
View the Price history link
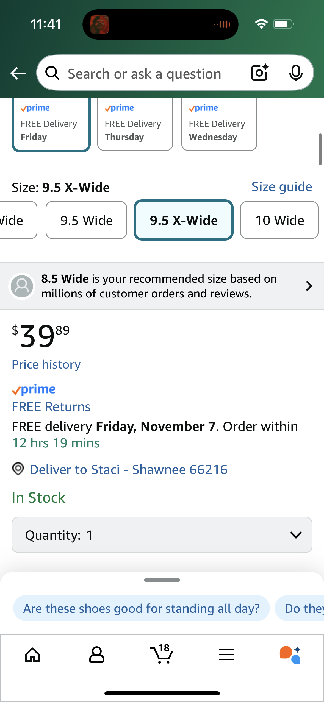coord(46,364)
